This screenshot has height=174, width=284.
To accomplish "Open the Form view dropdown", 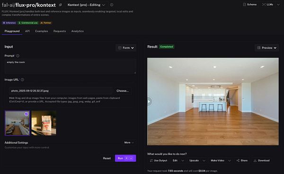I will pos(126,48).
